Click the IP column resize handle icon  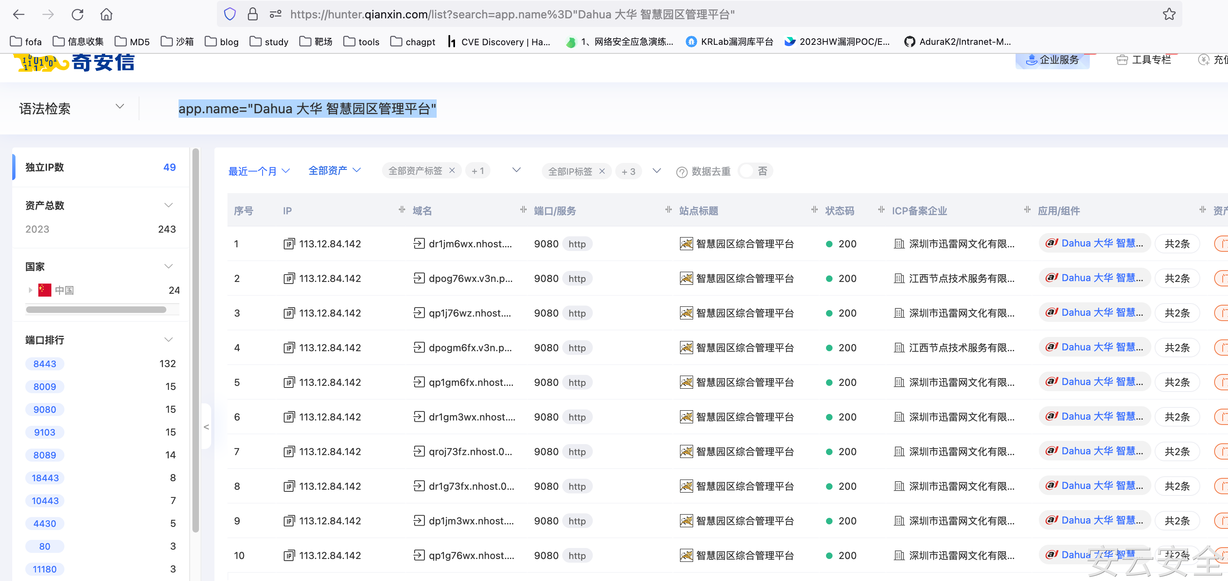click(x=402, y=209)
